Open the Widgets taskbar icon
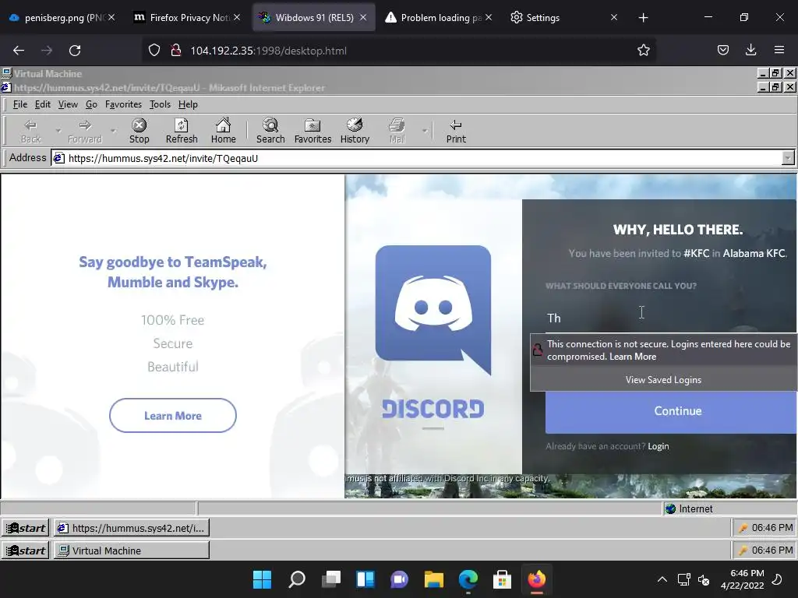 point(365,579)
